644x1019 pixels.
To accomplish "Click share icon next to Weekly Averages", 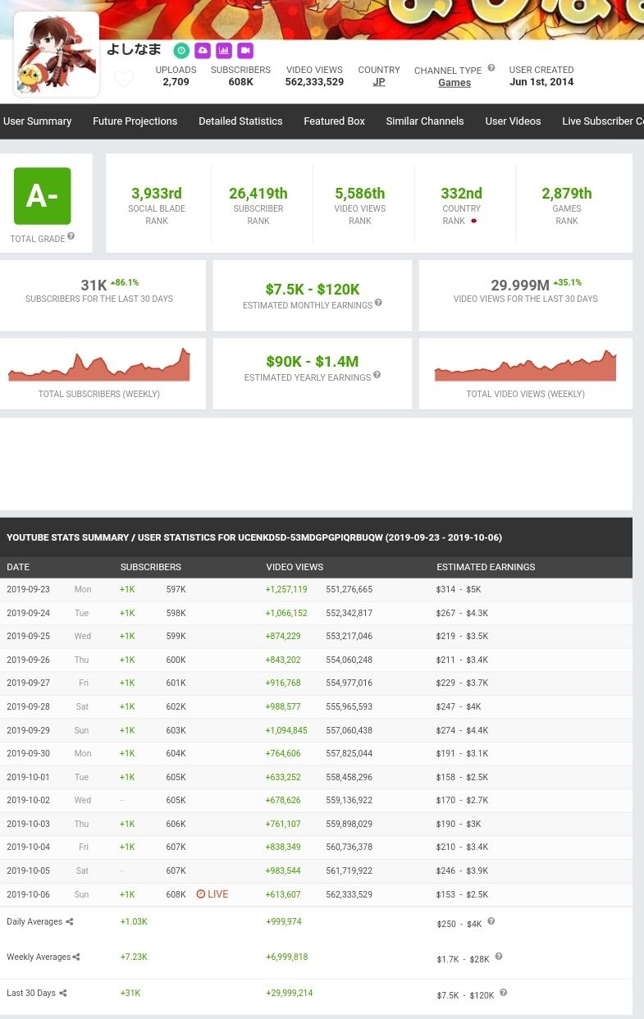I will pyautogui.click(x=76, y=957).
